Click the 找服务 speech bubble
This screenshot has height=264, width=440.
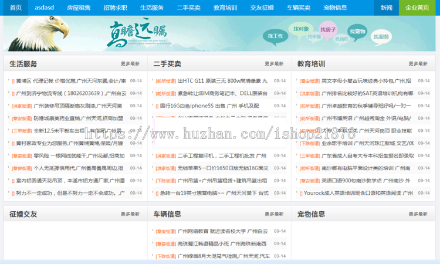pos(381,37)
